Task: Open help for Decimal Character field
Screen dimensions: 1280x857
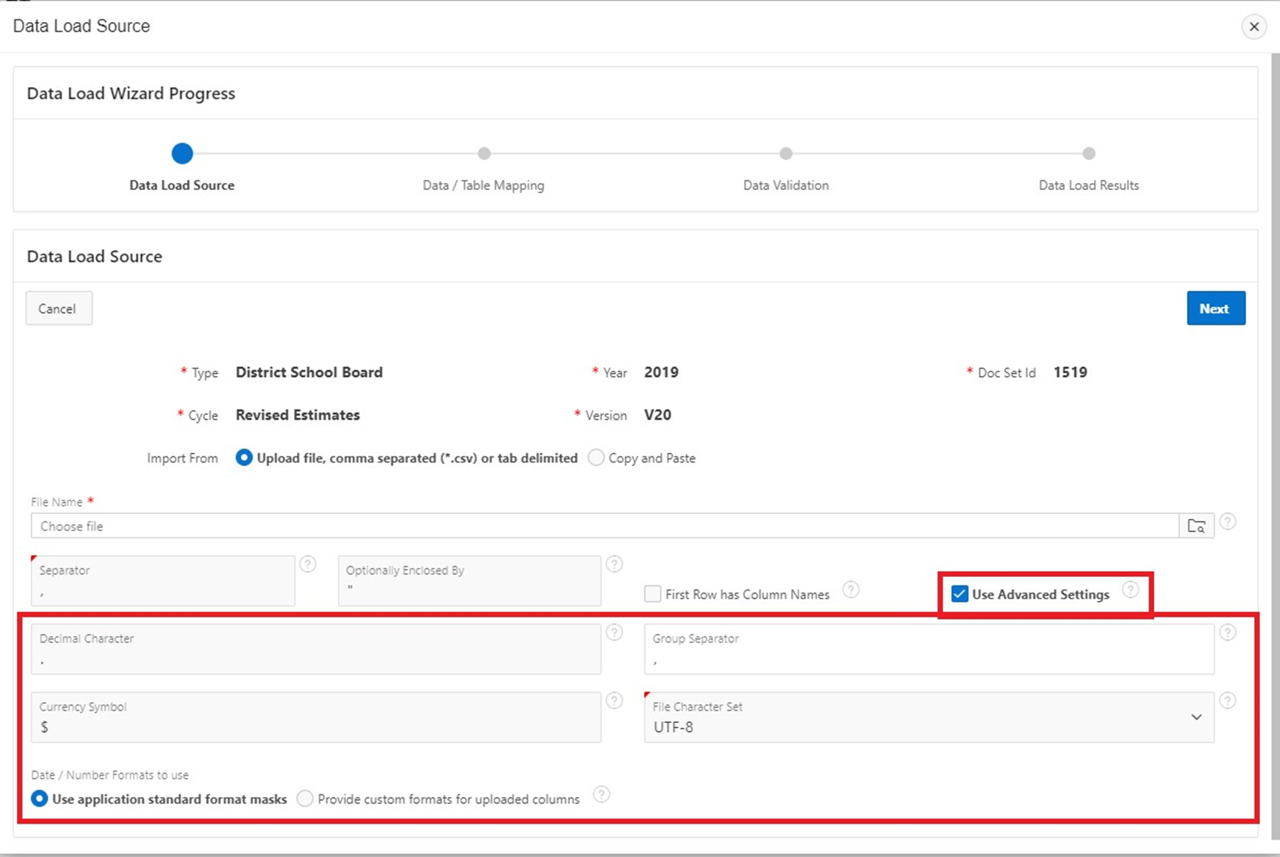Action: pyautogui.click(x=614, y=632)
